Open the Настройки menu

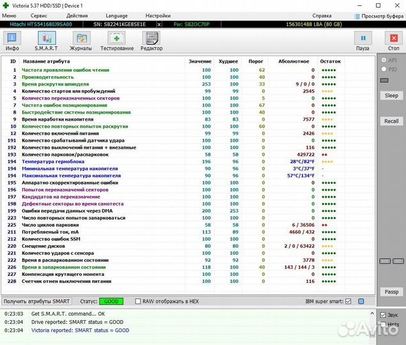tap(158, 15)
